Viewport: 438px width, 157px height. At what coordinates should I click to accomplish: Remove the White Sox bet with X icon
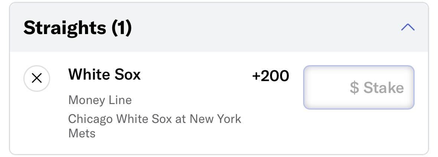(x=37, y=78)
